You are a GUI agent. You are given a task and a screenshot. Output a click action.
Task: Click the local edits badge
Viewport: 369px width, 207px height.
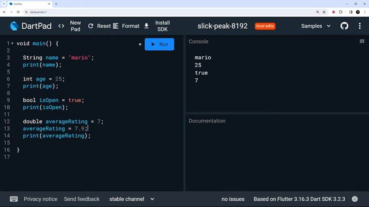[x=265, y=26]
